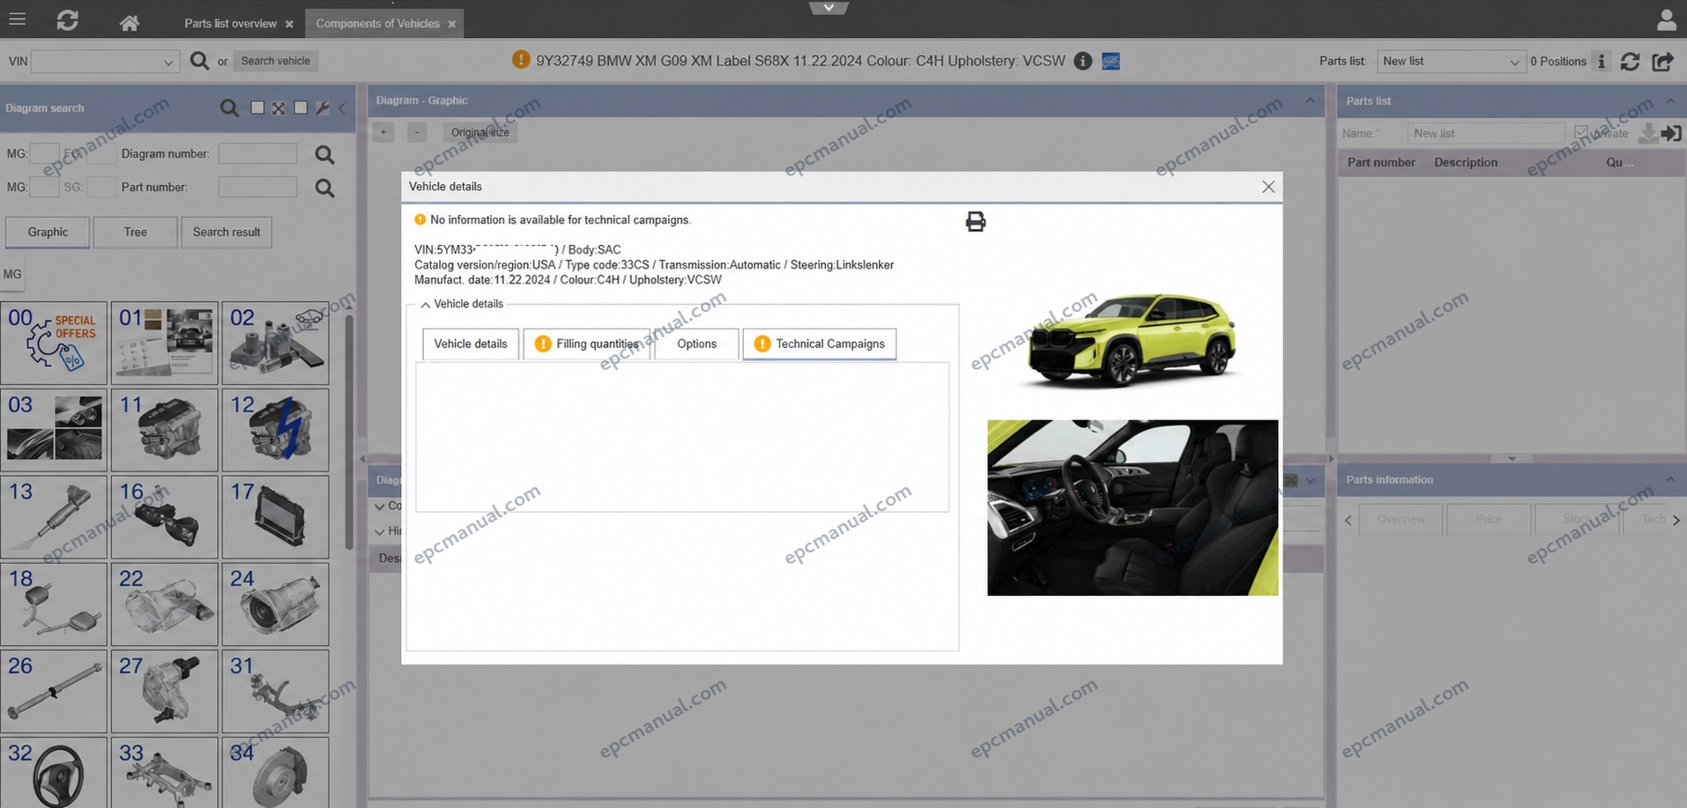Screen dimensions: 1687x808
Task: Click the Diagram number input field
Action: [x=257, y=154]
